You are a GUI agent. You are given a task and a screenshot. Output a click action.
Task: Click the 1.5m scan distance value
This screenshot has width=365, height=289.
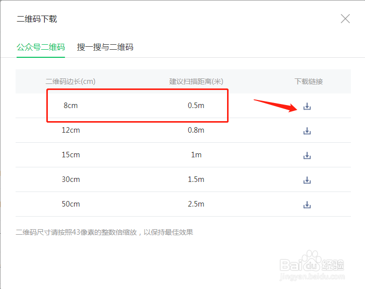click(196, 179)
